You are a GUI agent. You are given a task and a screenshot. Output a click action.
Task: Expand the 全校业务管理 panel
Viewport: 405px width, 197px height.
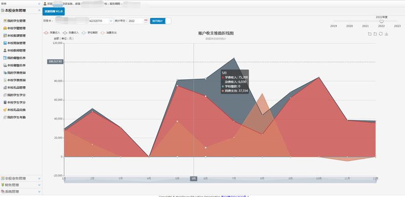coord(21,178)
